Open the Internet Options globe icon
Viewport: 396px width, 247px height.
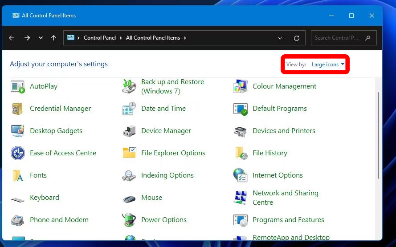[x=240, y=175]
